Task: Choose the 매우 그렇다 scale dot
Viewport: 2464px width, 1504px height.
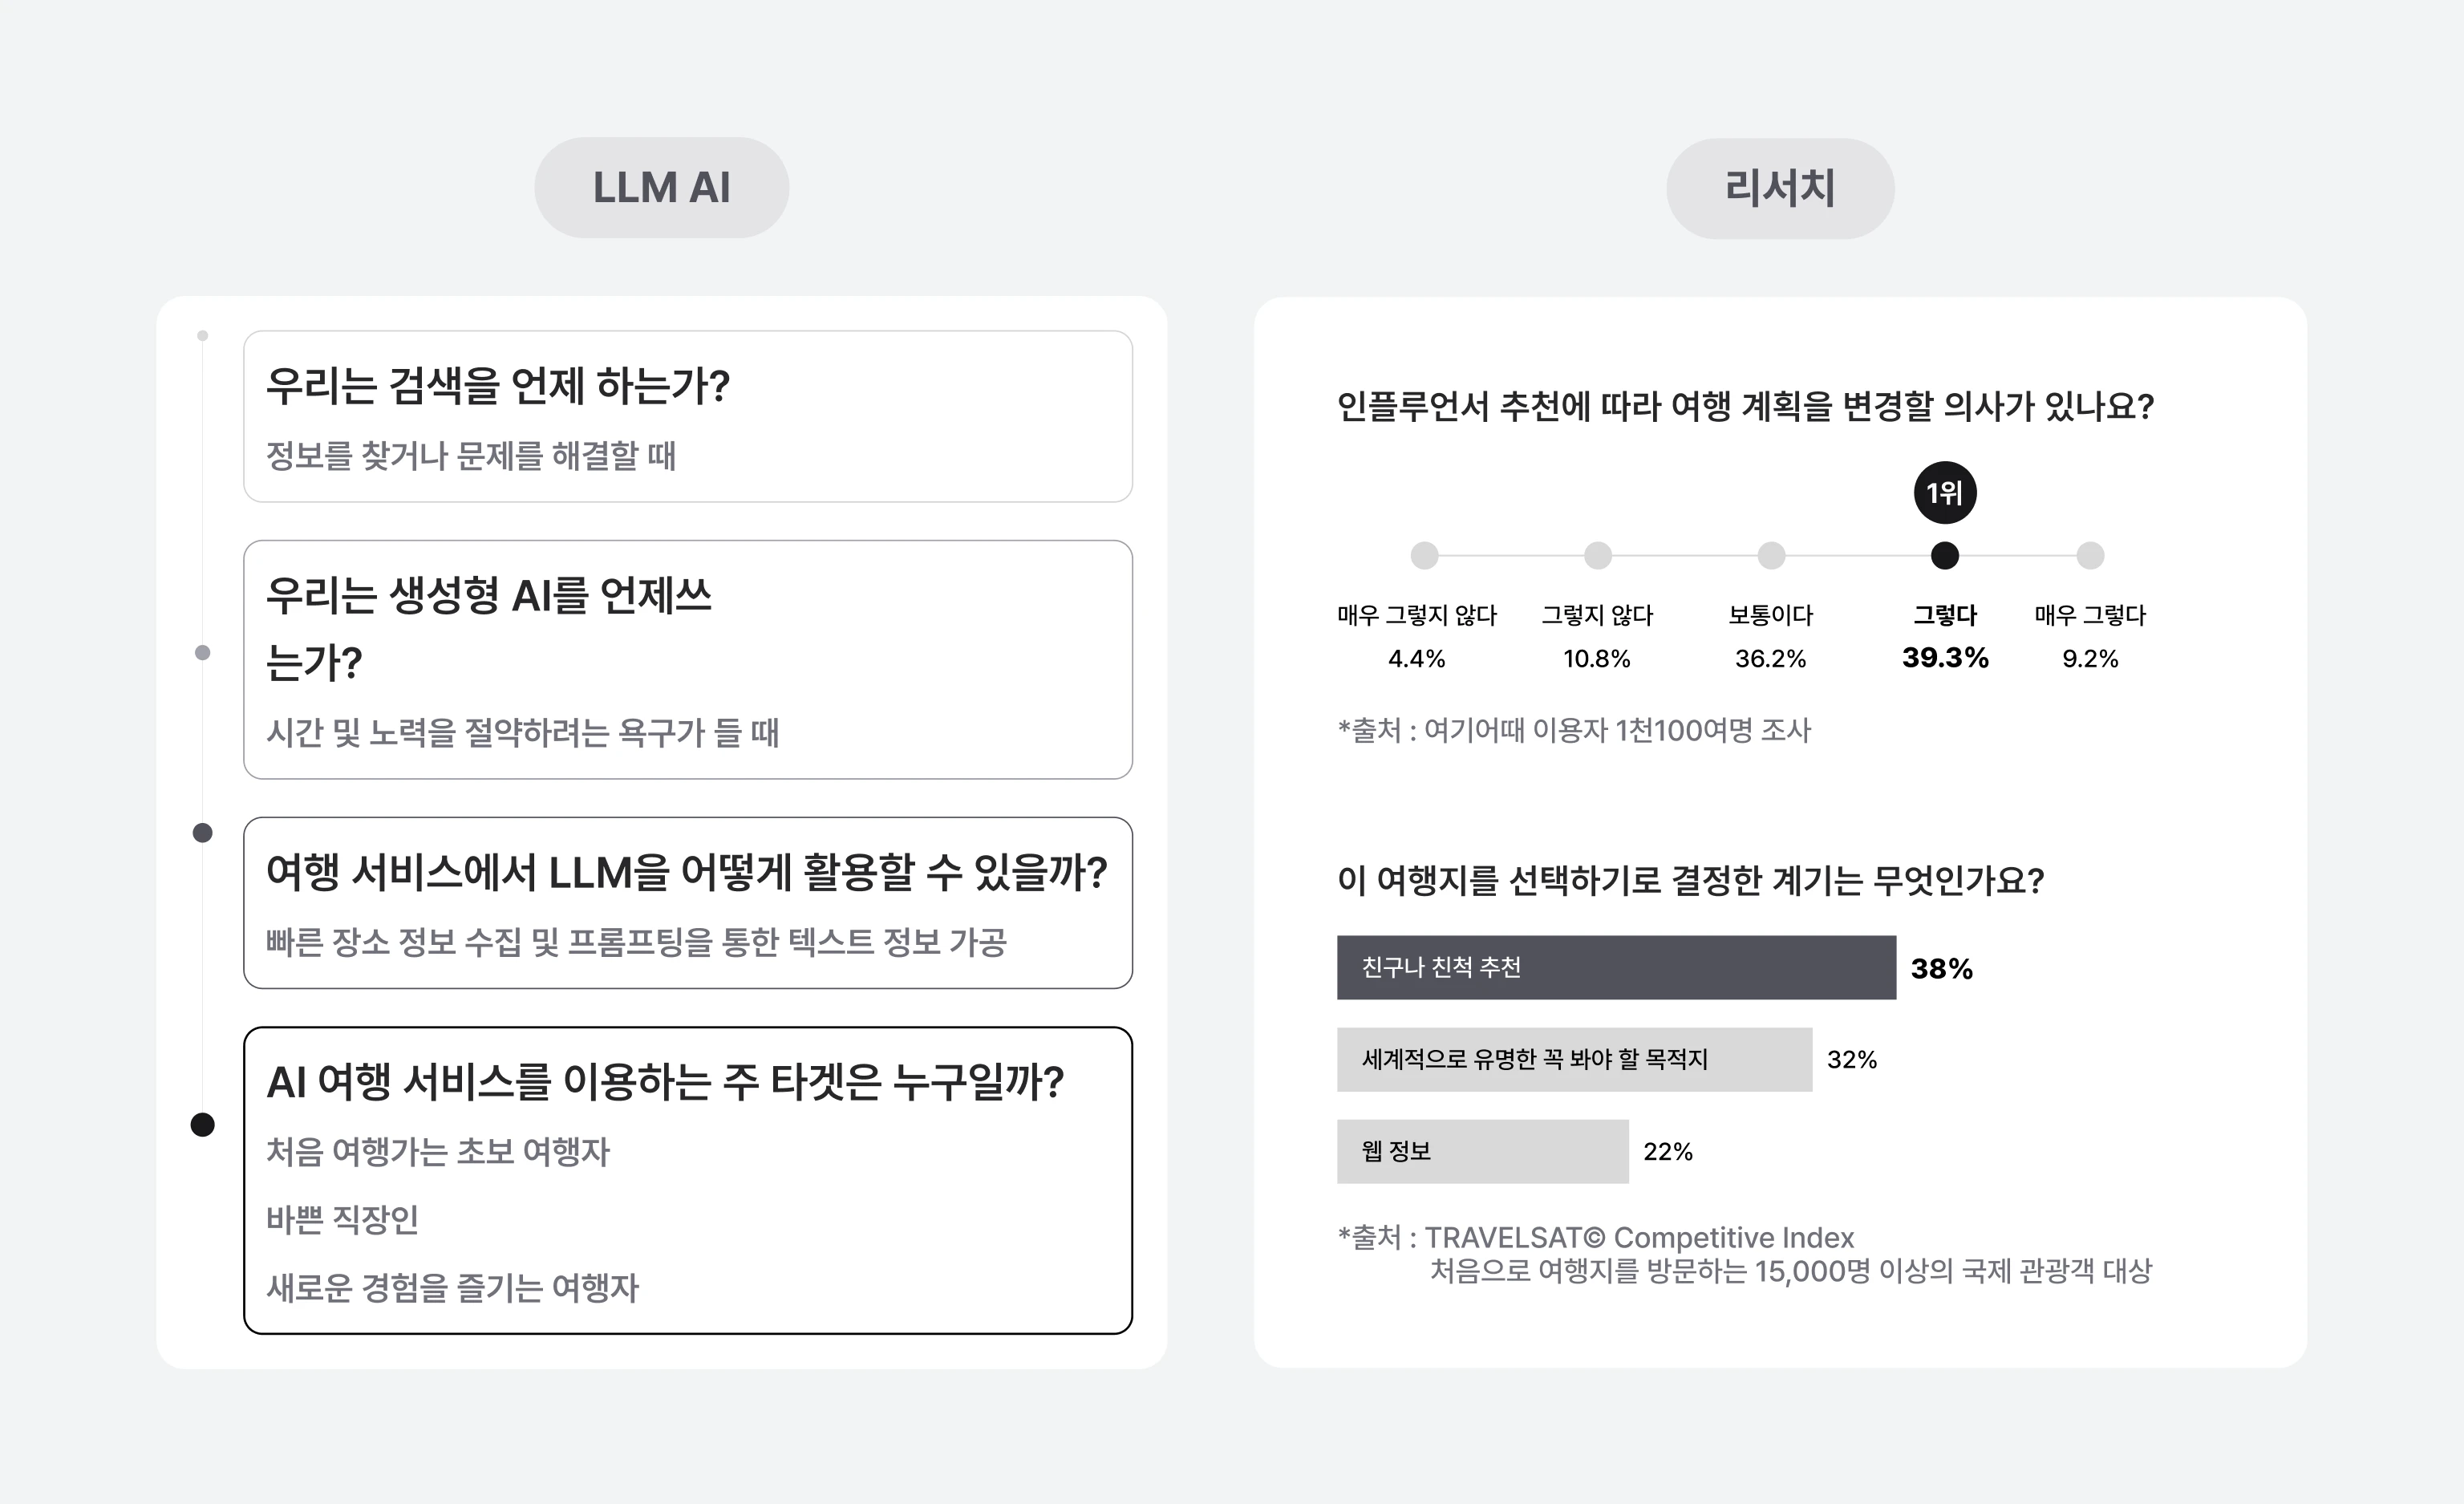Action: tap(2090, 555)
